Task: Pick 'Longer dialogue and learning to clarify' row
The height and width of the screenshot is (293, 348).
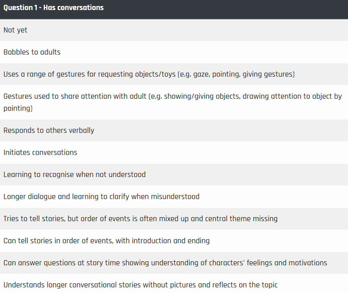Action: point(174,197)
